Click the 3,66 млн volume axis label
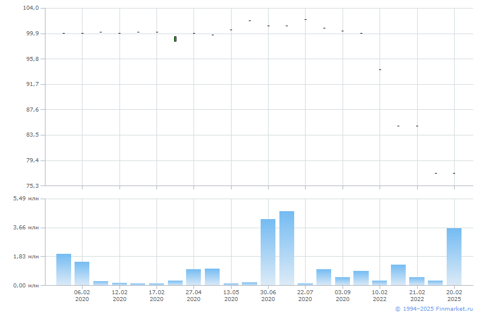The image size is (478, 313). (26, 228)
